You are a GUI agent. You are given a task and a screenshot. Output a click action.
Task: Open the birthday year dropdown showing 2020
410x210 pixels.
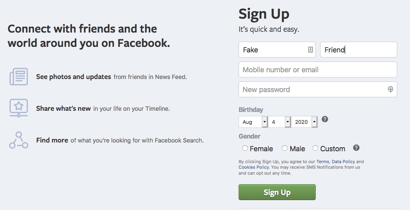tap(305, 122)
